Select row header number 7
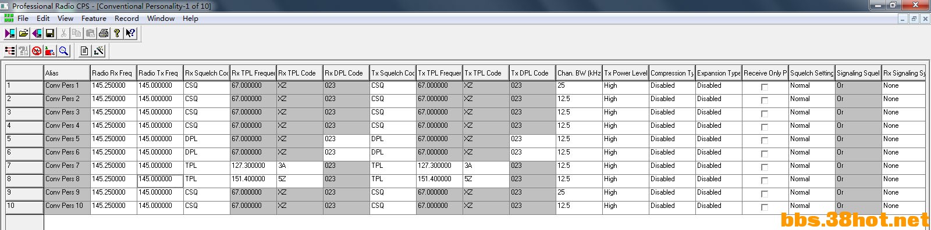The height and width of the screenshot is (230, 931). (x=24, y=168)
